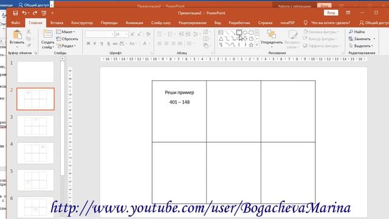Click the font color A swatch
The image size is (389, 219).
pyautogui.click(x=145, y=44)
